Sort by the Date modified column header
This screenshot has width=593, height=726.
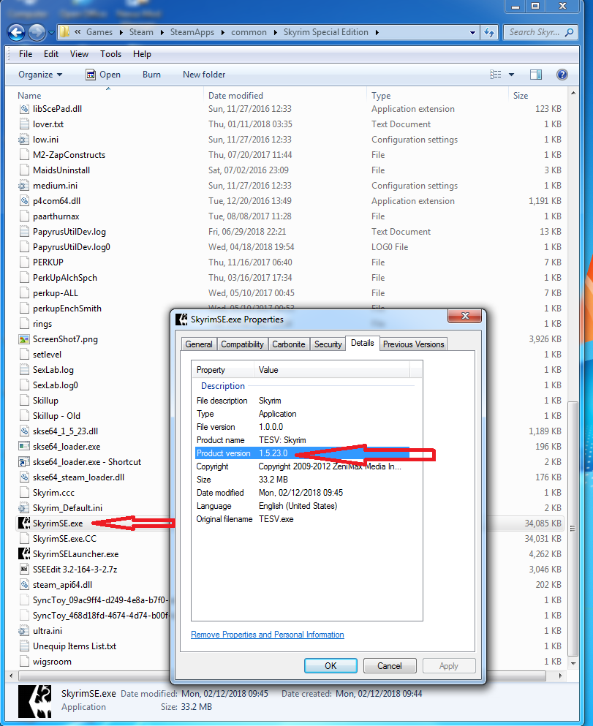coord(235,96)
